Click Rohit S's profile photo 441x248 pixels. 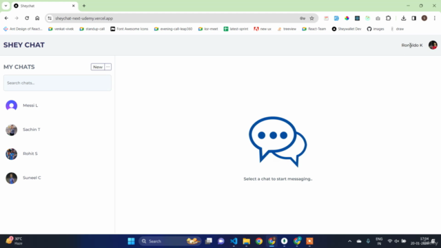[12, 154]
